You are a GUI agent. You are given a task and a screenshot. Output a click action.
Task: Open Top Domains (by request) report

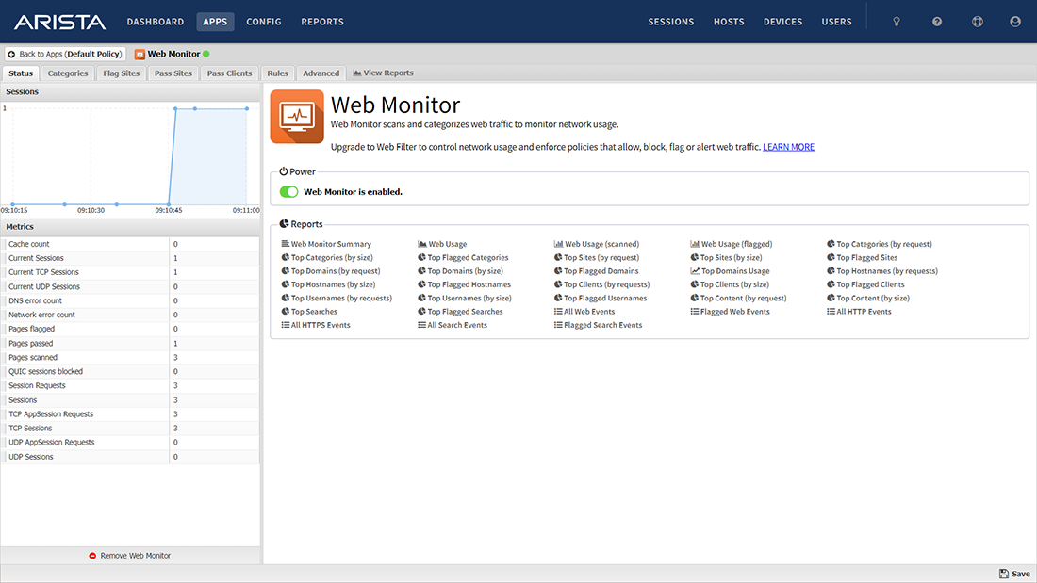[331, 271]
